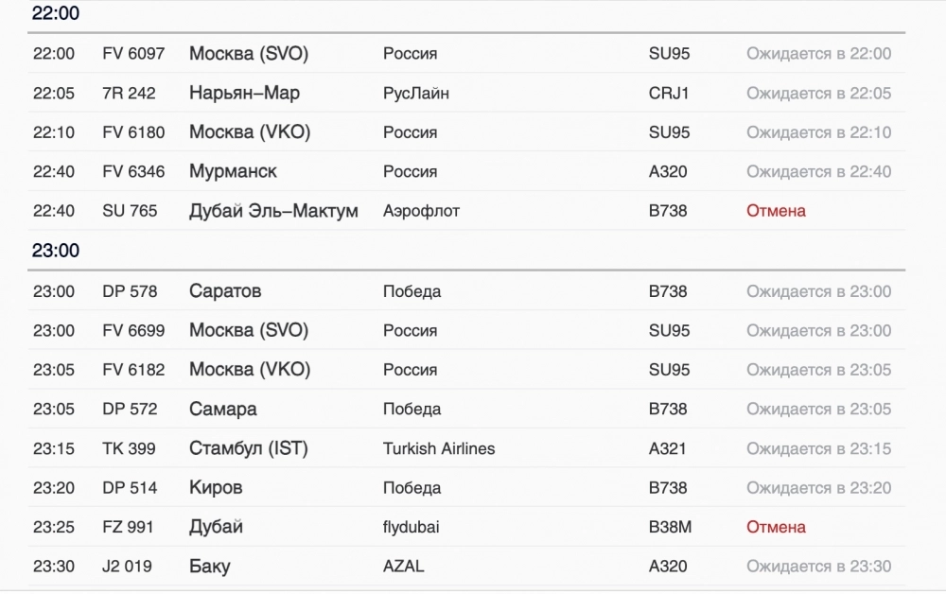Select the Дубай Эль-Мактум flight

273,211
